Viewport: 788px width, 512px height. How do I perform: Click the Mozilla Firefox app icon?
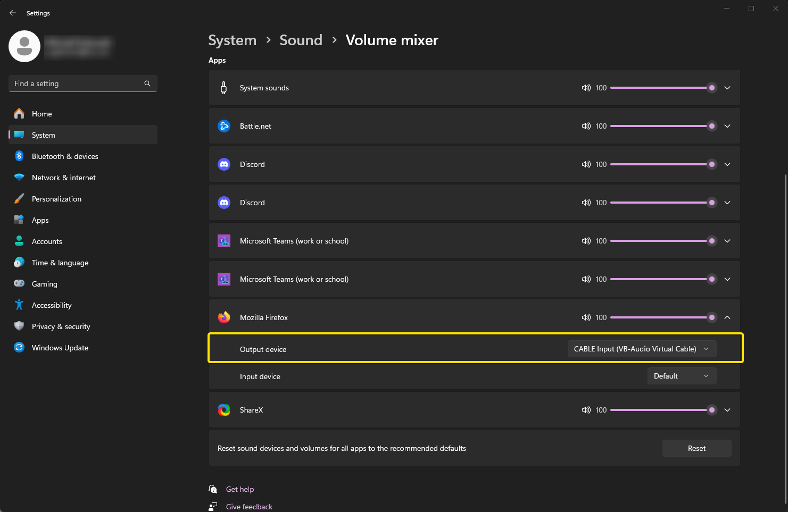tap(224, 317)
